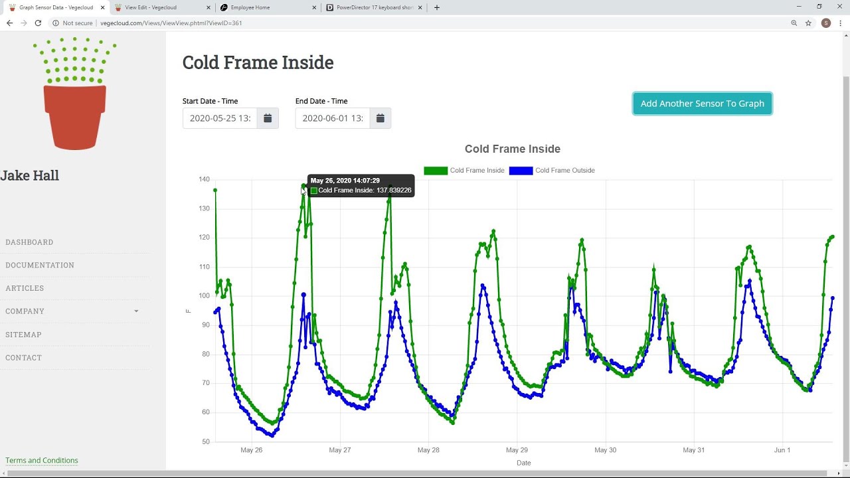Bookmark this page with the star icon
This screenshot has width=850, height=478.
(808, 23)
